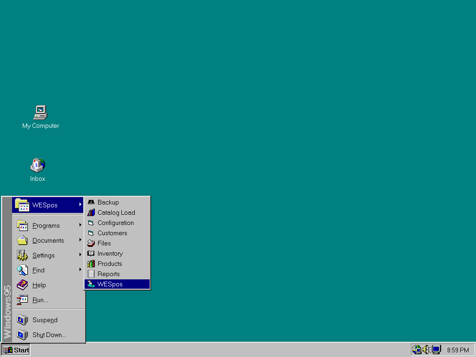Open Files using its icon

(91, 243)
